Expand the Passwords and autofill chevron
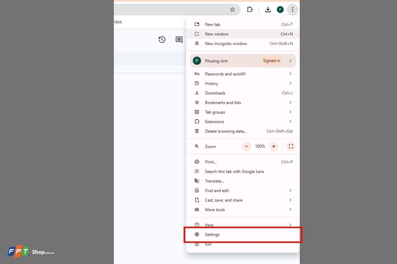The image size is (397, 264). tap(290, 74)
